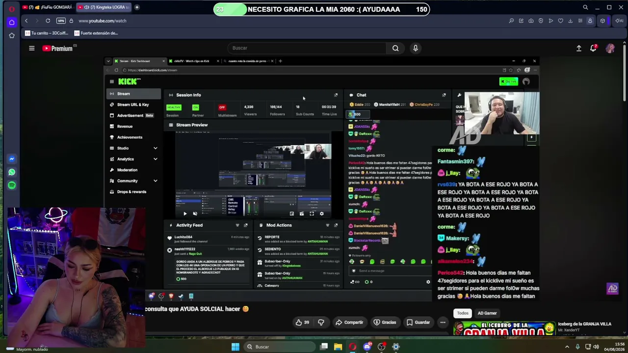Expand the Community section chevron
628x353 pixels.
[155, 181]
